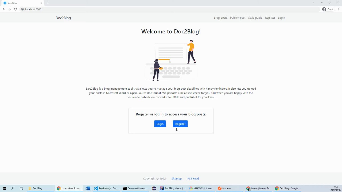
Task: Open the Sitemap footer link
Action: coord(177,179)
